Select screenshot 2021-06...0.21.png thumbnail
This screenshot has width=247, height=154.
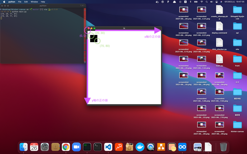pos(202,26)
